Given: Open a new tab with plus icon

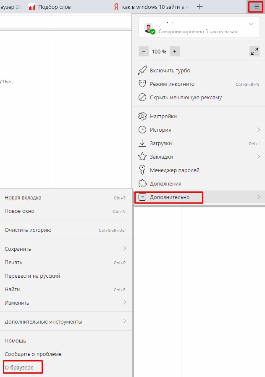Looking at the screenshot, I should (x=200, y=7).
